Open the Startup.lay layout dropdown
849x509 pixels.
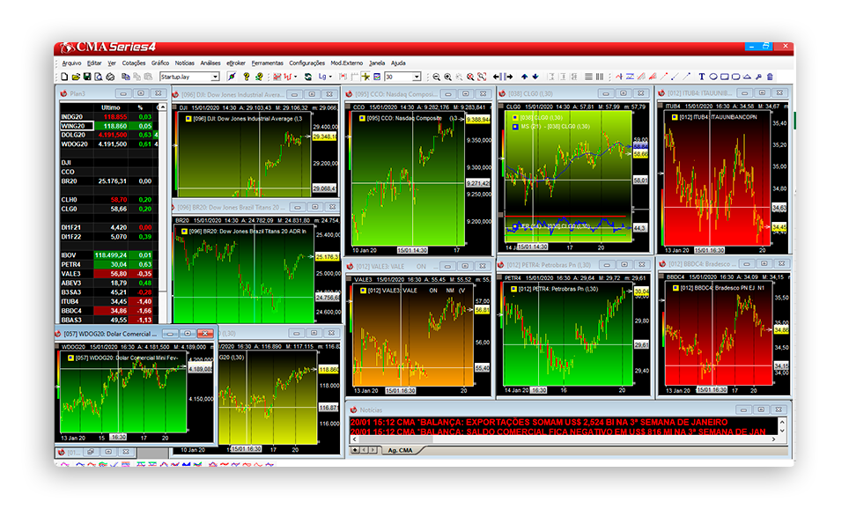tap(215, 77)
